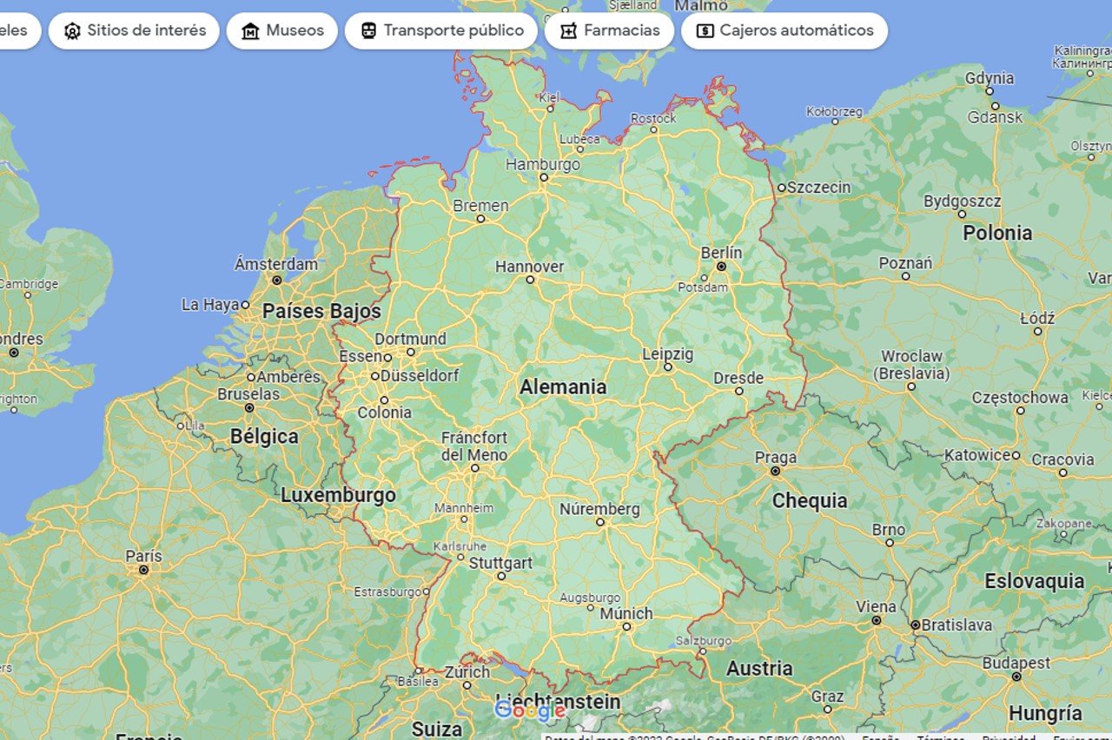Image resolution: width=1112 pixels, height=740 pixels.
Task: Choose the Múnich city label
Action: (x=625, y=613)
